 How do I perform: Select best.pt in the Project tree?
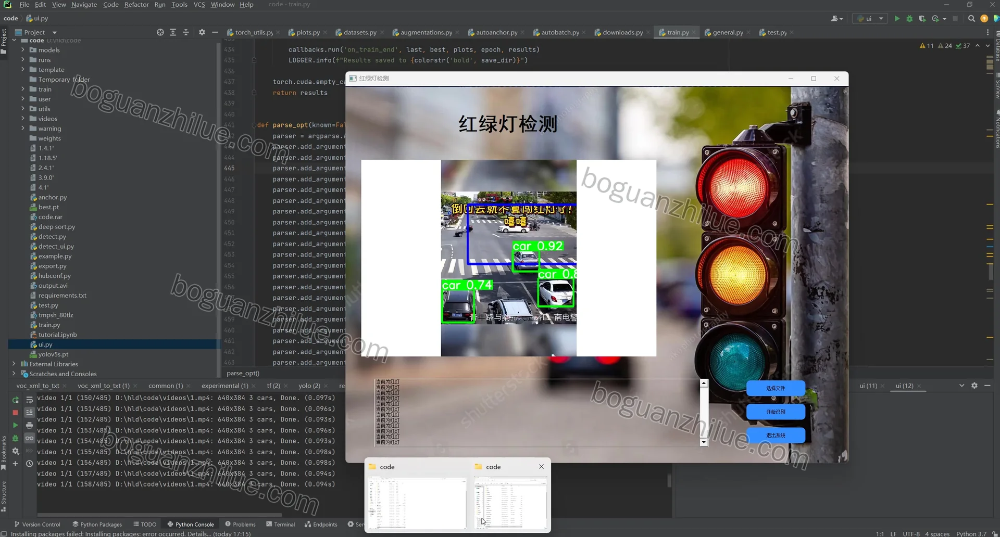click(48, 207)
